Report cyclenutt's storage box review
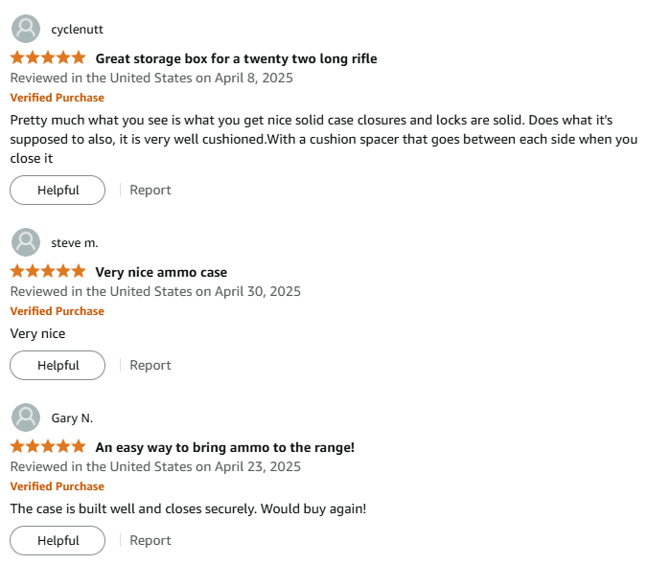Screen dimensions: 648x564 150,190
